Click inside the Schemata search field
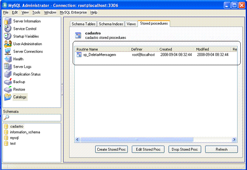 [32, 117]
